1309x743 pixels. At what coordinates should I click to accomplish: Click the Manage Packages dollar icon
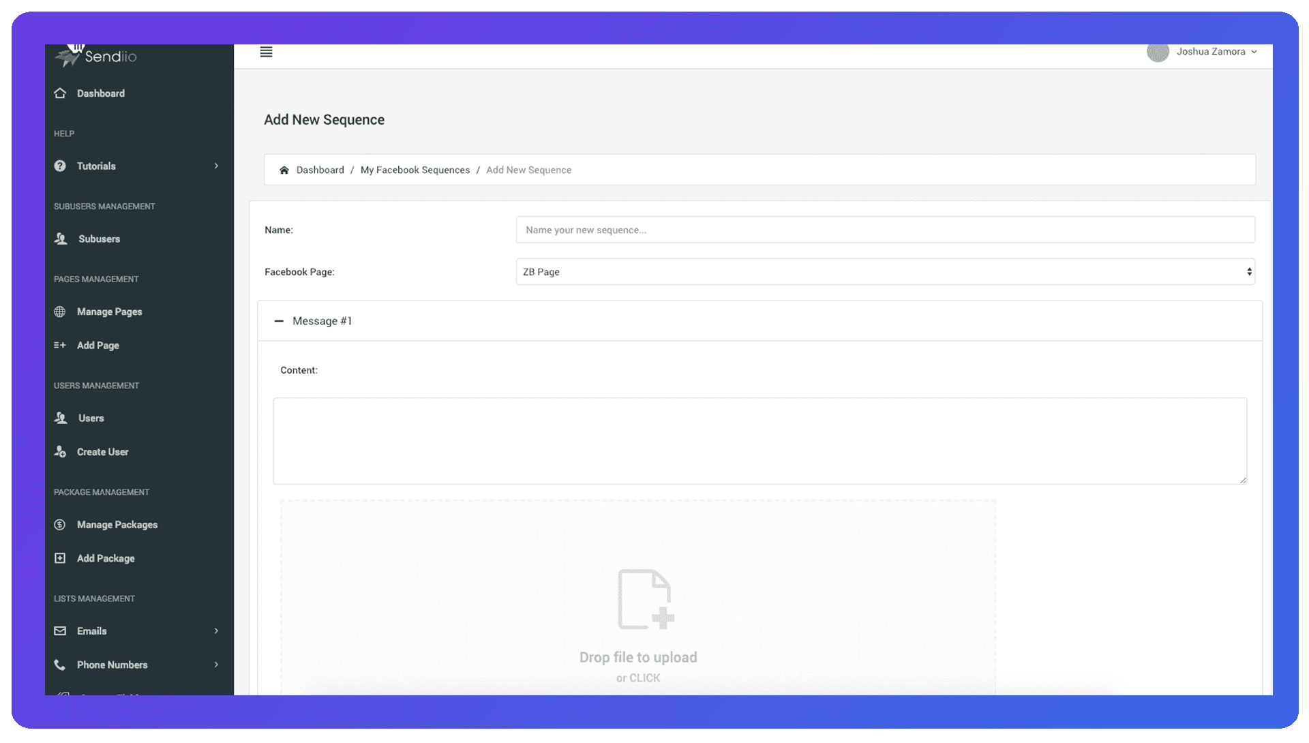click(x=60, y=525)
